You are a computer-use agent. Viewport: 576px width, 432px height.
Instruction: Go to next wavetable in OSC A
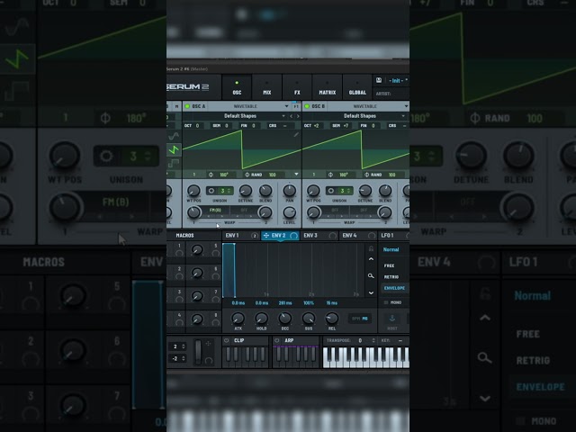[x=298, y=116]
